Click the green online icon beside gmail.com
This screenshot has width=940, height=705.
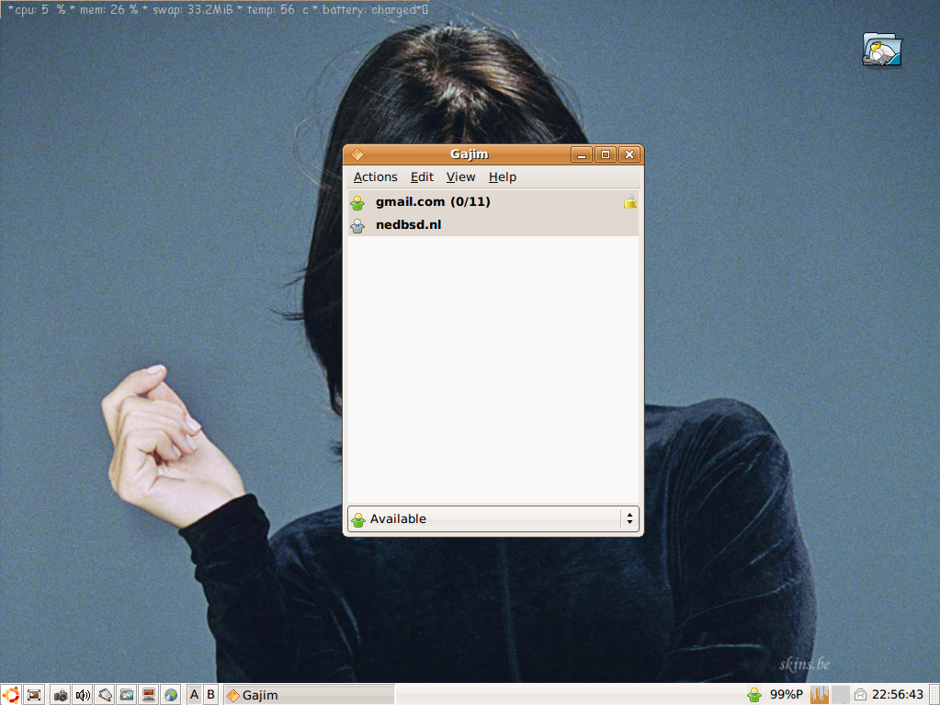pyautogui.click(x=357, y=202)
